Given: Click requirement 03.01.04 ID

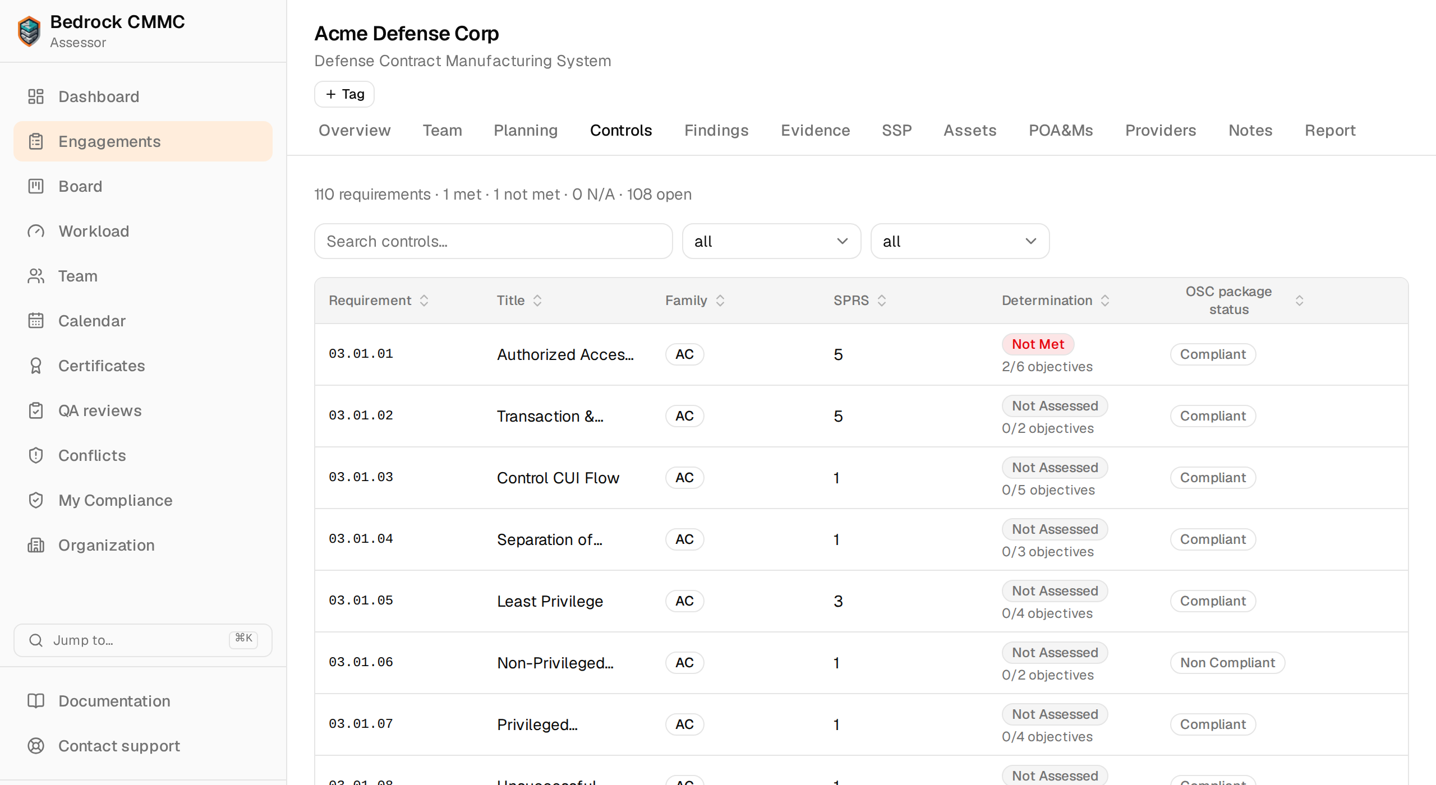Looking at the screenshot, I should 361,539.
